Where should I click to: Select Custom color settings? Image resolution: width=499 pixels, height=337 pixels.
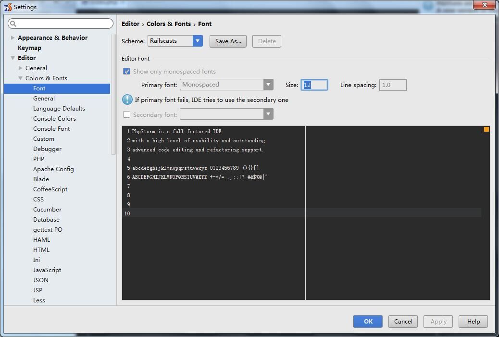coord(44,139)
